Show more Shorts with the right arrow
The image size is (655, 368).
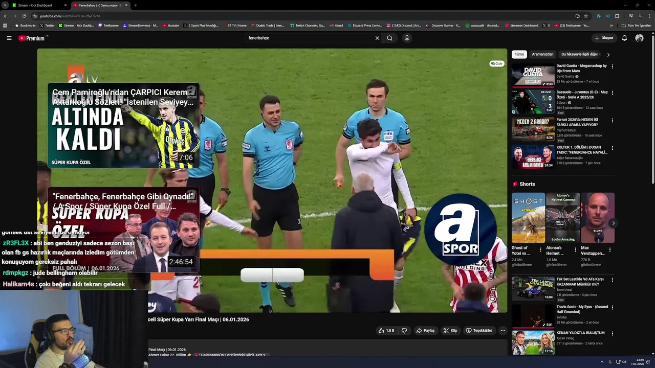click(613, 223)
